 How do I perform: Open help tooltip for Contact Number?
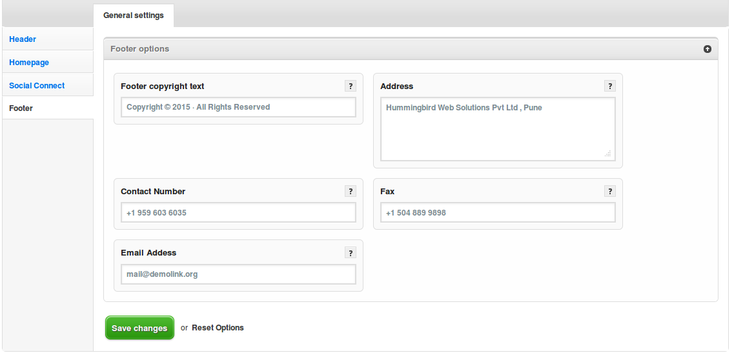[x=351, y=191]
